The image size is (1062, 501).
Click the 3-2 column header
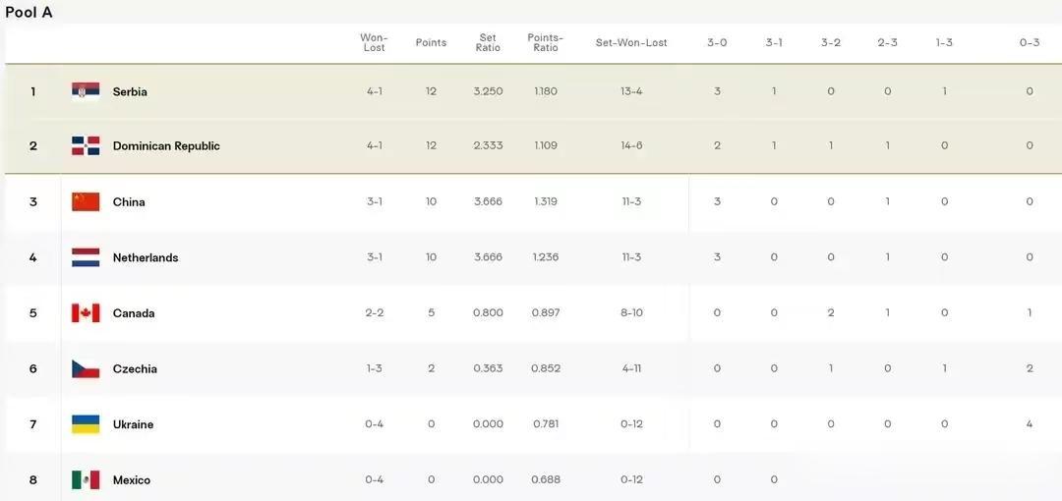point(831,42)
